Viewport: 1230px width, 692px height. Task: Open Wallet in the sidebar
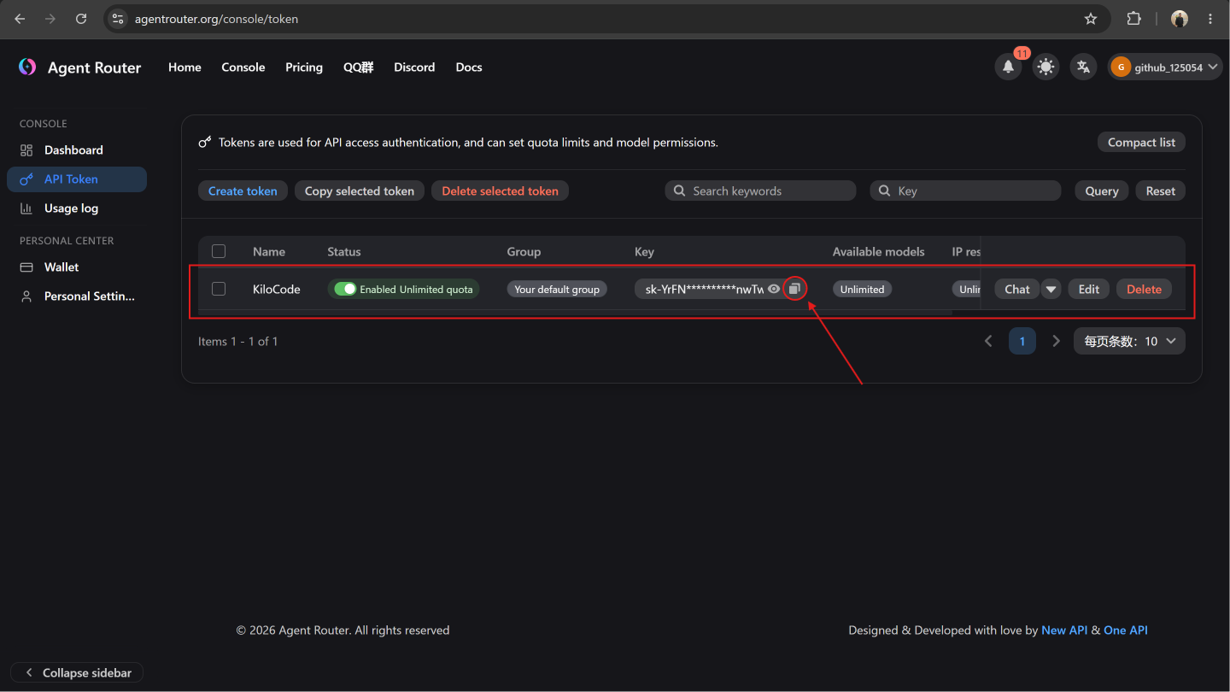click(x=77, y=267)
